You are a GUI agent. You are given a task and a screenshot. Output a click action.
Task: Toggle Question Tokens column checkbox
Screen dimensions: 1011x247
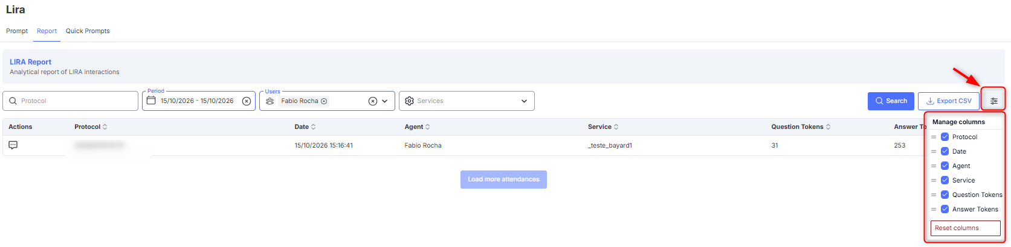pyautogui.click(x=945, y=195)
